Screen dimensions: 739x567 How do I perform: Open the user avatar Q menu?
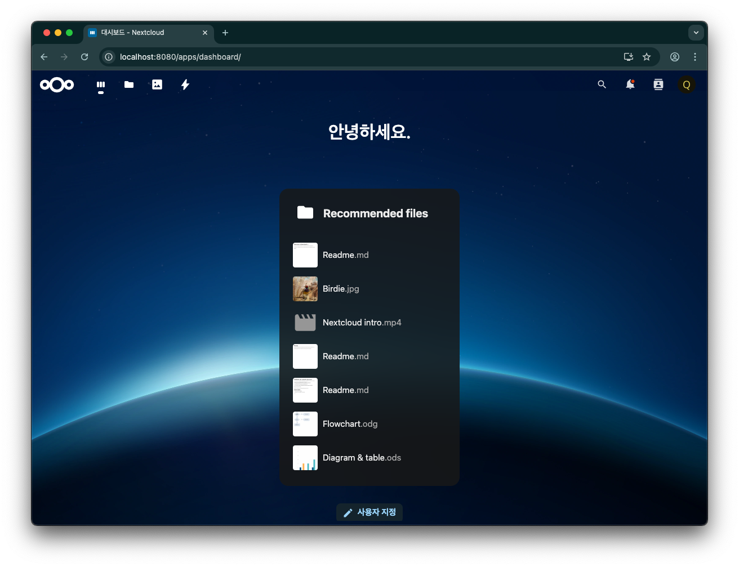click(x=687, y=85)
